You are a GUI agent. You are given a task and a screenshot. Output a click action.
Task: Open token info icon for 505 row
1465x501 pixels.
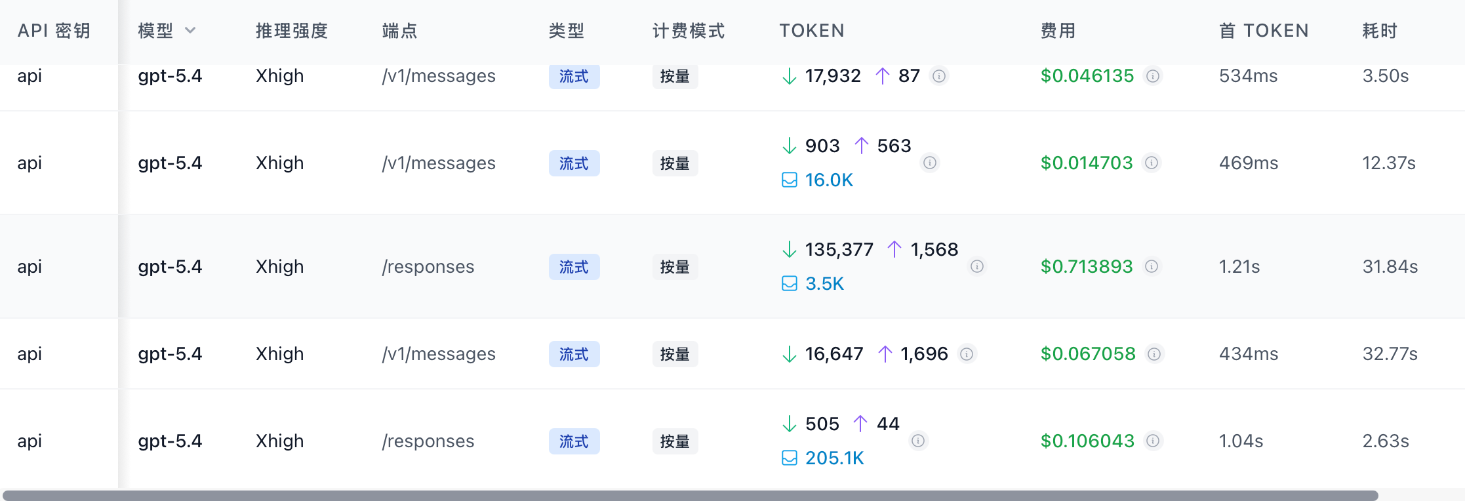coord(918,441)
